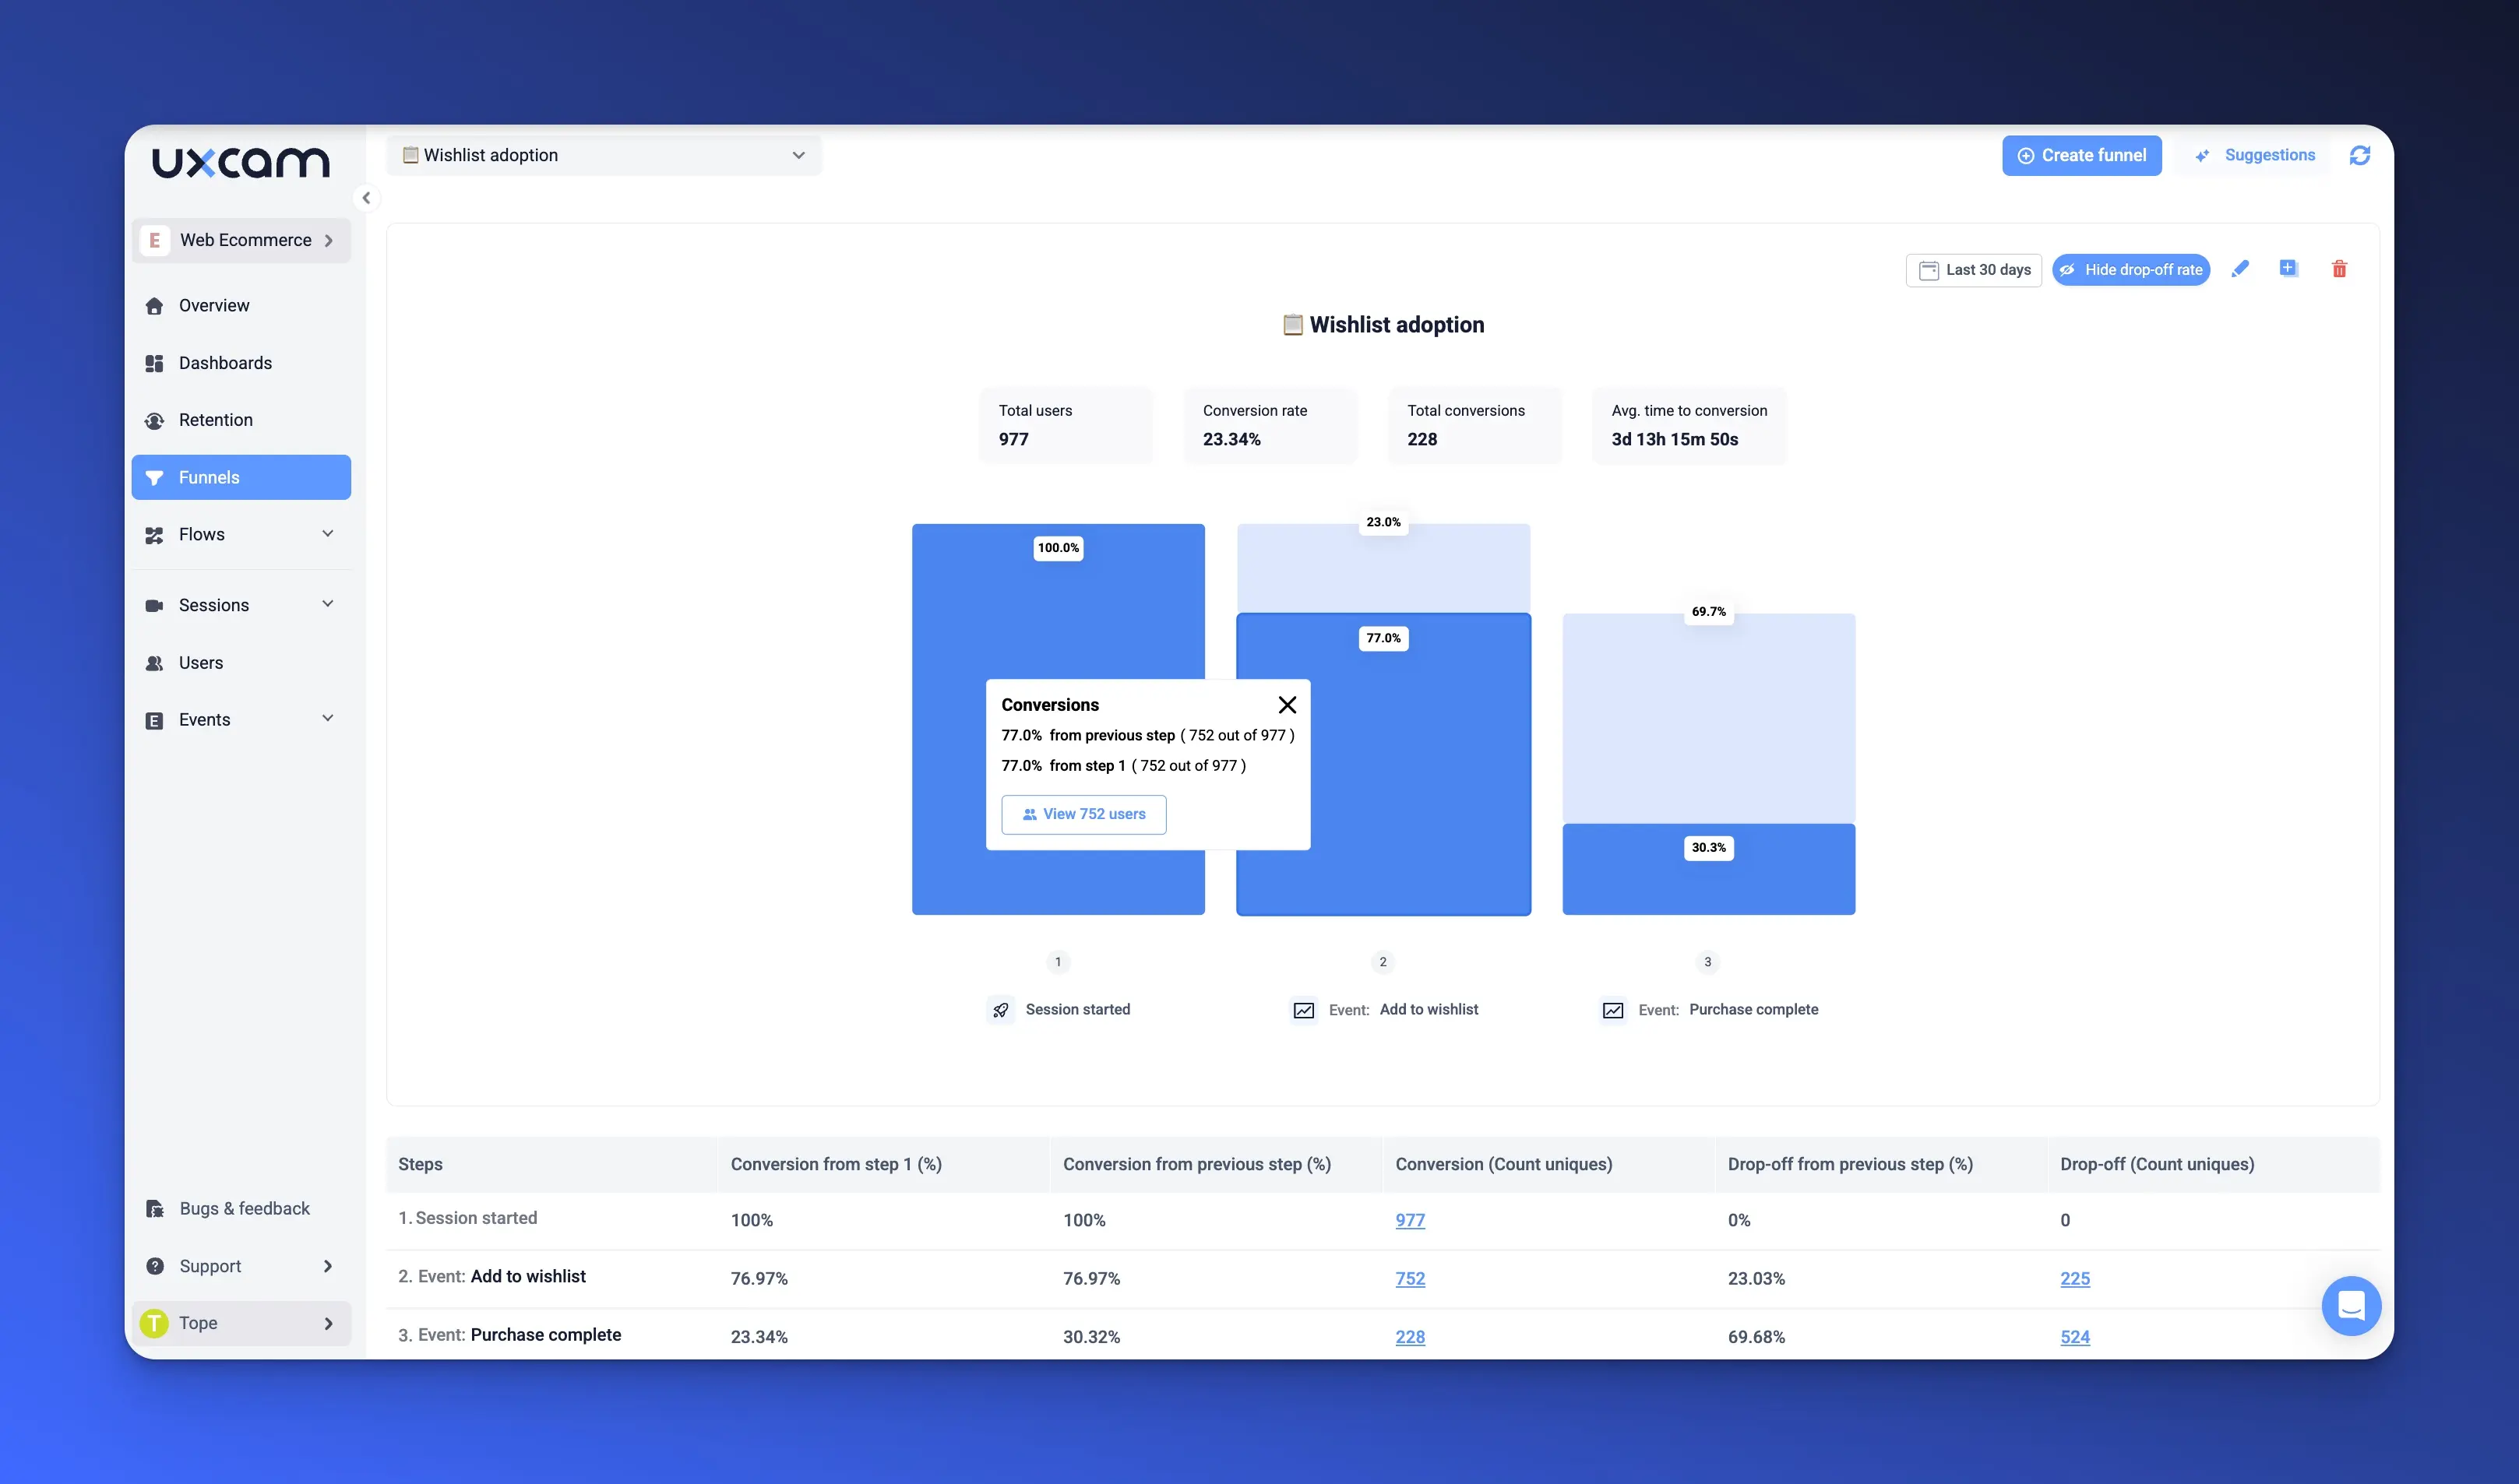
Task: Click the pencil edit funnel icon
Action: click(2240, 269)
